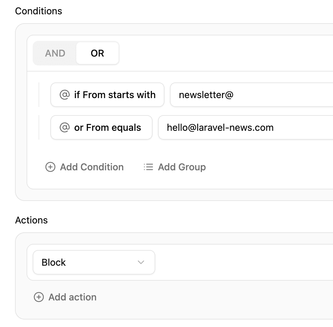Click the @ icon beside 'or From equals'
Viewport: 333px width, 327px height.
65,127
